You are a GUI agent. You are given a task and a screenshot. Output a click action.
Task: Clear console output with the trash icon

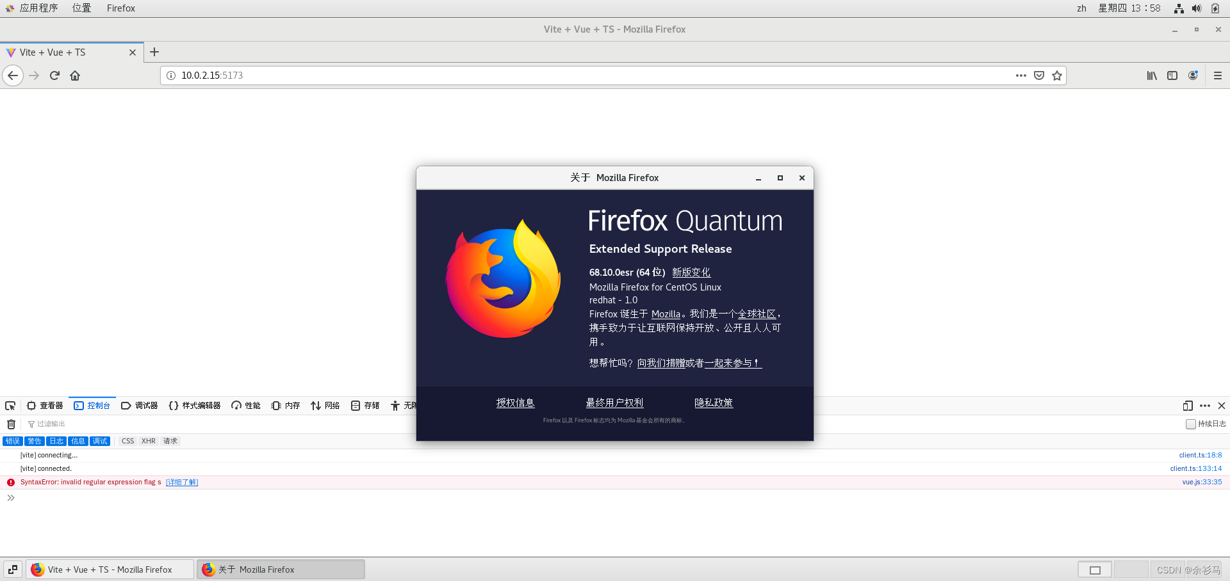(11, 424)
